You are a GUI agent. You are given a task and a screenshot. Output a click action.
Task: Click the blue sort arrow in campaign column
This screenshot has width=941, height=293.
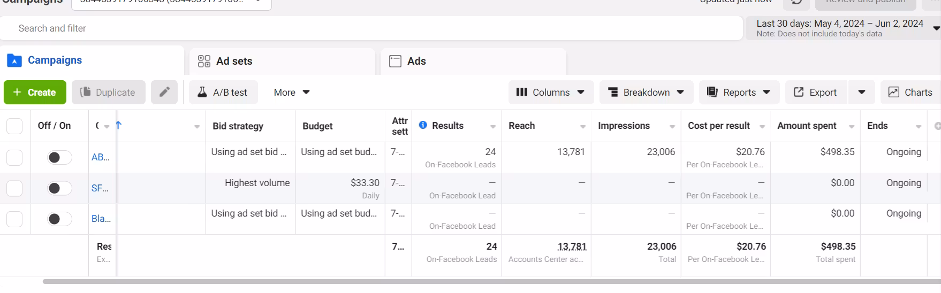[119, 125]
